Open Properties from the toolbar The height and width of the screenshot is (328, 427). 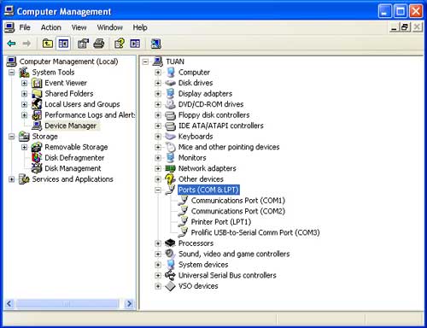pyautogui.click(x=83, y=44)
